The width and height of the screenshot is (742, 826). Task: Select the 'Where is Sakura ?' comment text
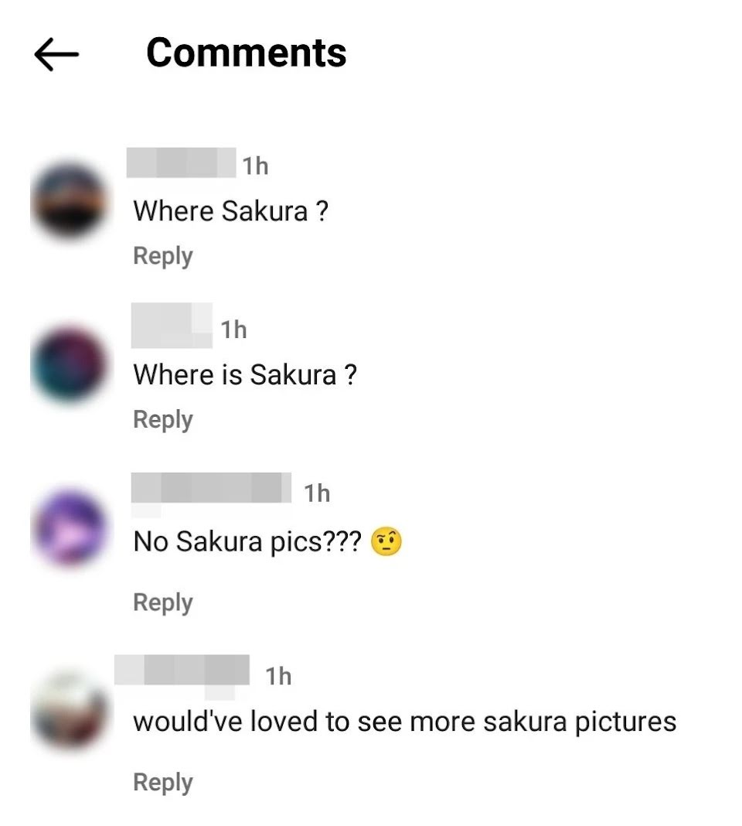pyautogui.click(x=245, y=375)
